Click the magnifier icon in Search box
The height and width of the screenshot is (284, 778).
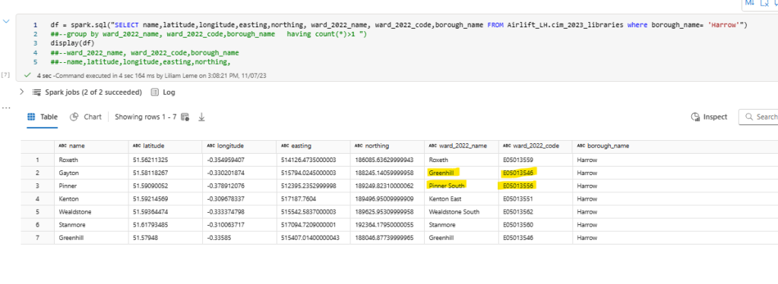tap(748, 117)
